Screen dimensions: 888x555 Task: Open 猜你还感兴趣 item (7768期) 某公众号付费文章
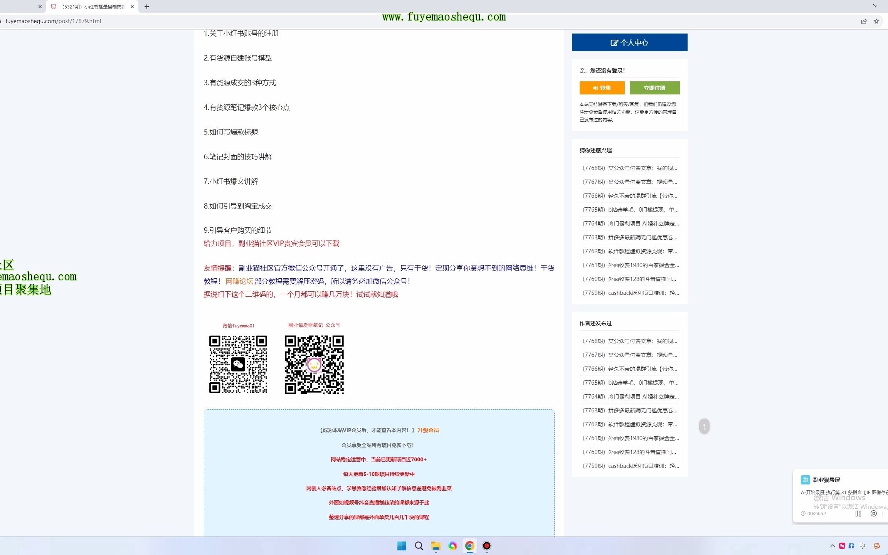click(x=630, y=168)
